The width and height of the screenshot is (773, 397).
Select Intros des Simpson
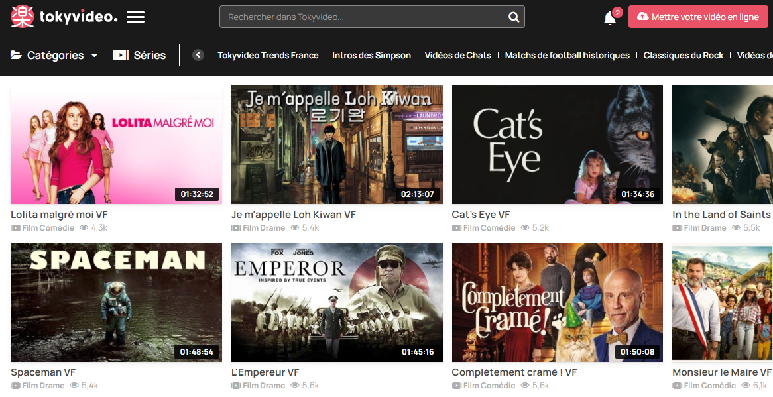pos(371,55)
